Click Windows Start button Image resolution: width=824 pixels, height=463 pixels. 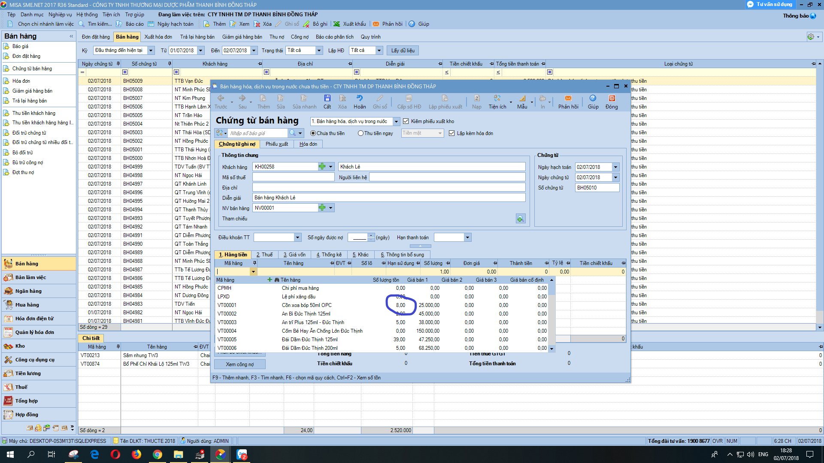click(10, 454)
